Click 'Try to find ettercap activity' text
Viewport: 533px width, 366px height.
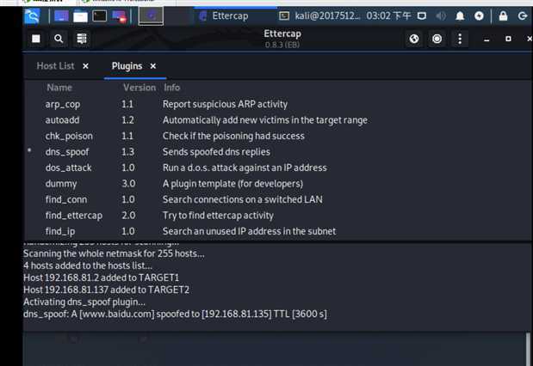(x=218, y=216)
